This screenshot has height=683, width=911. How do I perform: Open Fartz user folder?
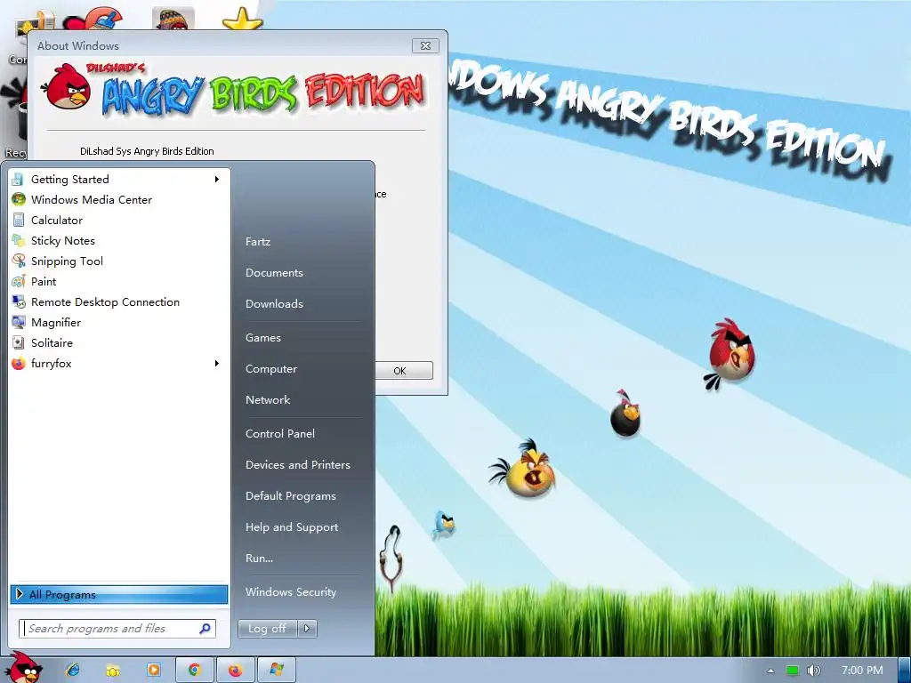click(258, 242)
